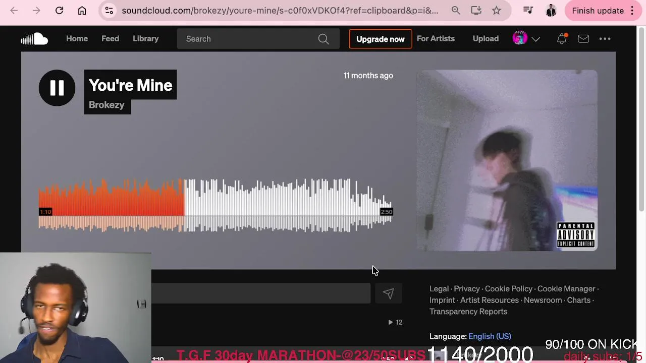Click the comment input field
The image size is (646, 363).
261,293
